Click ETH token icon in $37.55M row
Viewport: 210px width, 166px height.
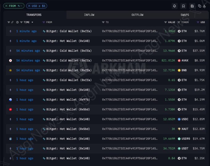click(179, 51)
